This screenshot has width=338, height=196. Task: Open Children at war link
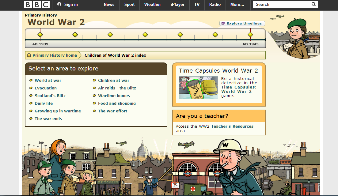pos(114,80)
